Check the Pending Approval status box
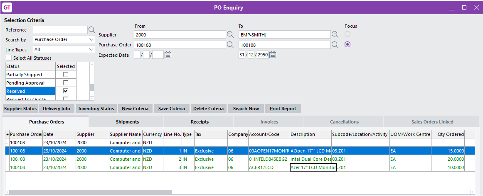The height and width of the screenshot is (196, 483). (x=66, y=82)
